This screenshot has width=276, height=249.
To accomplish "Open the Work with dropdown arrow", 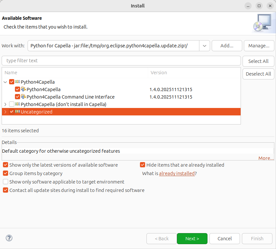I will point(205,46).
